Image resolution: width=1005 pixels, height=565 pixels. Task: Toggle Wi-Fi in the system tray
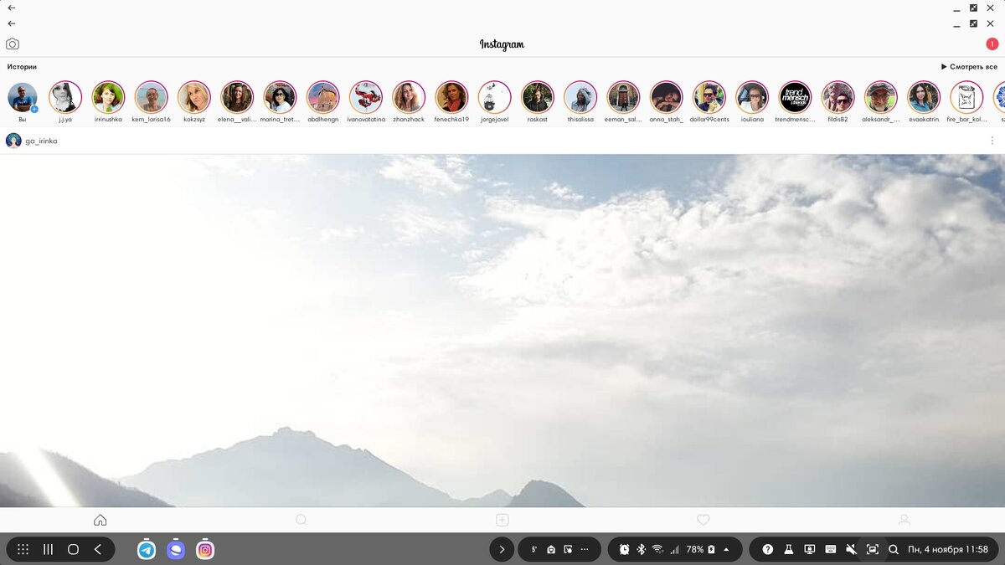[x=657, y=549]
